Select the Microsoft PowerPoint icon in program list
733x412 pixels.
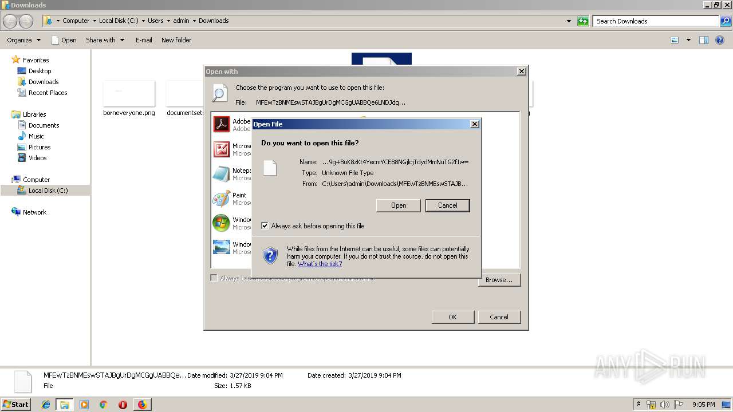click(x=221, y=149)
